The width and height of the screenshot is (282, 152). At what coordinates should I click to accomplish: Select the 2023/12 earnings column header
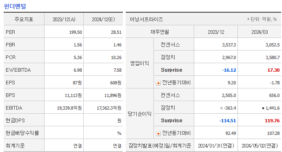click(x=216, y=32)
